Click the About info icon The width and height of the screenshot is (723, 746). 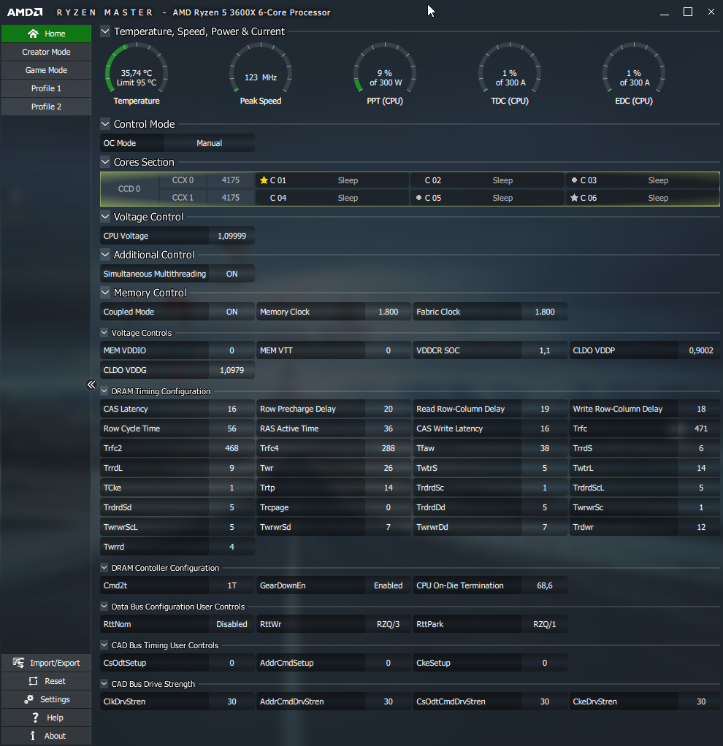[32, 736]
